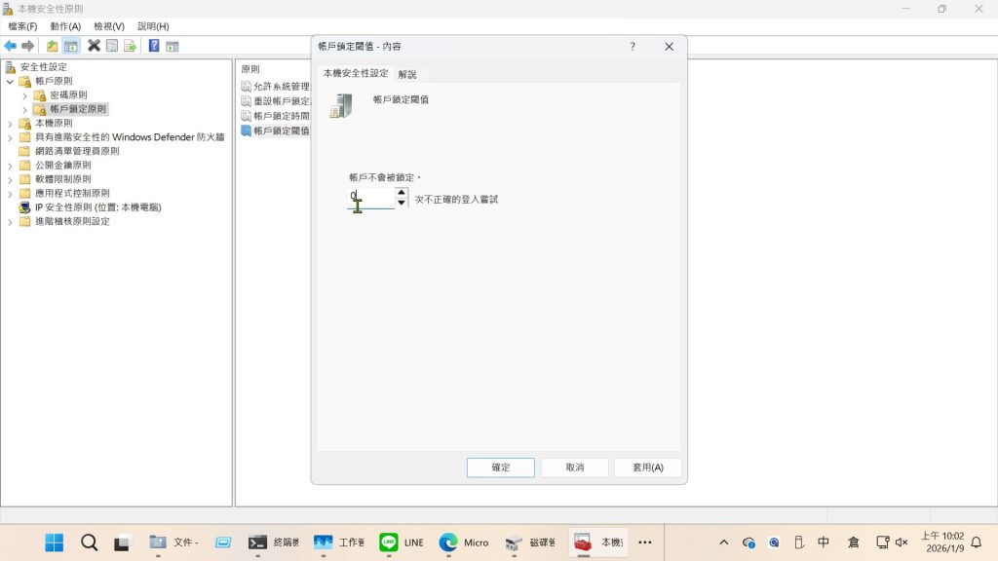Select 公開金鑰原則 in the tree
The height and width of the screenshot is (561, 998).
click(63, 166)
